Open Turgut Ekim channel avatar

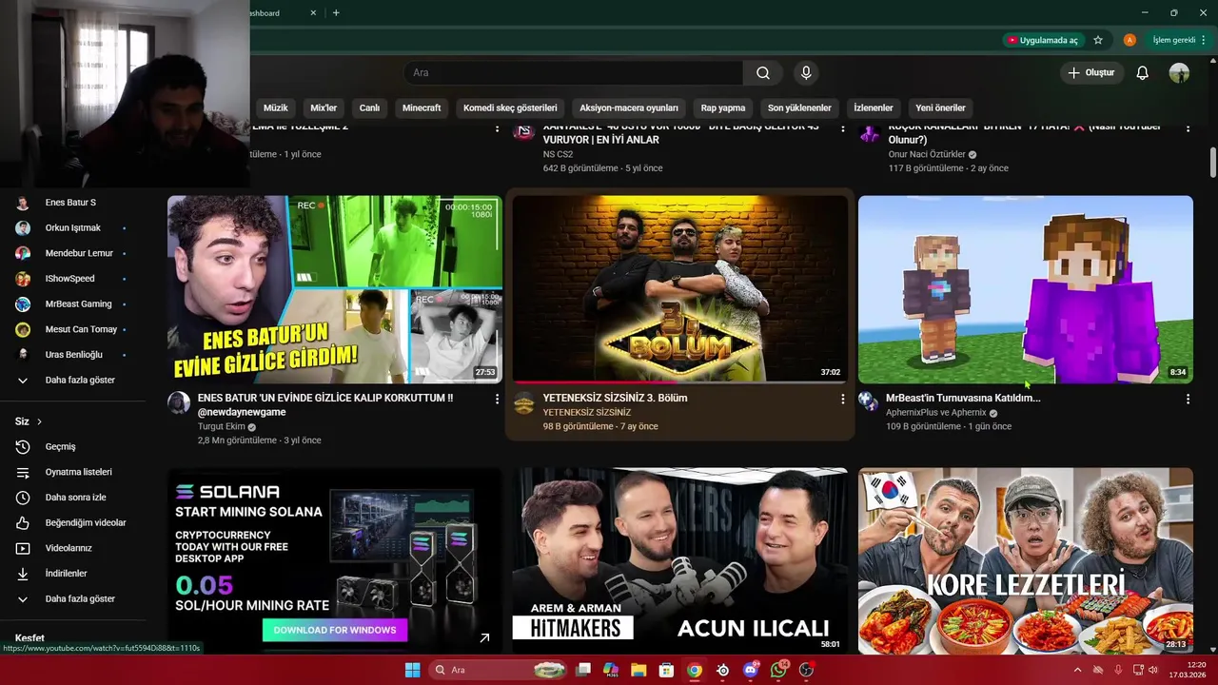[179, 402]
